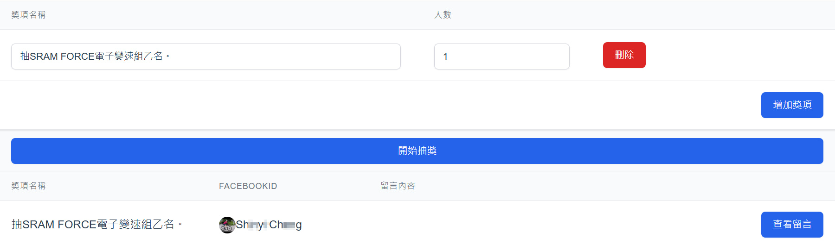Start the lucky draw with 開始抽獎
Screen dimensions: 835x245
point(417,151)
